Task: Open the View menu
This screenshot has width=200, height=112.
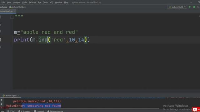Action: point(9,2)
